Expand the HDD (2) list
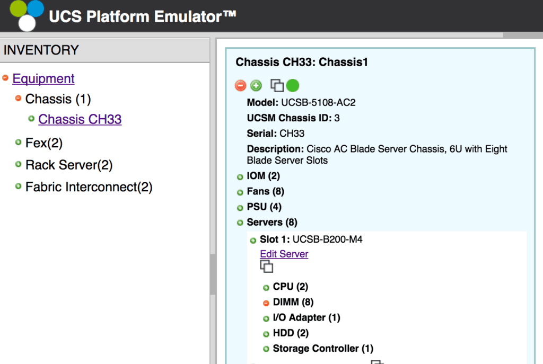 pos(266,334)
